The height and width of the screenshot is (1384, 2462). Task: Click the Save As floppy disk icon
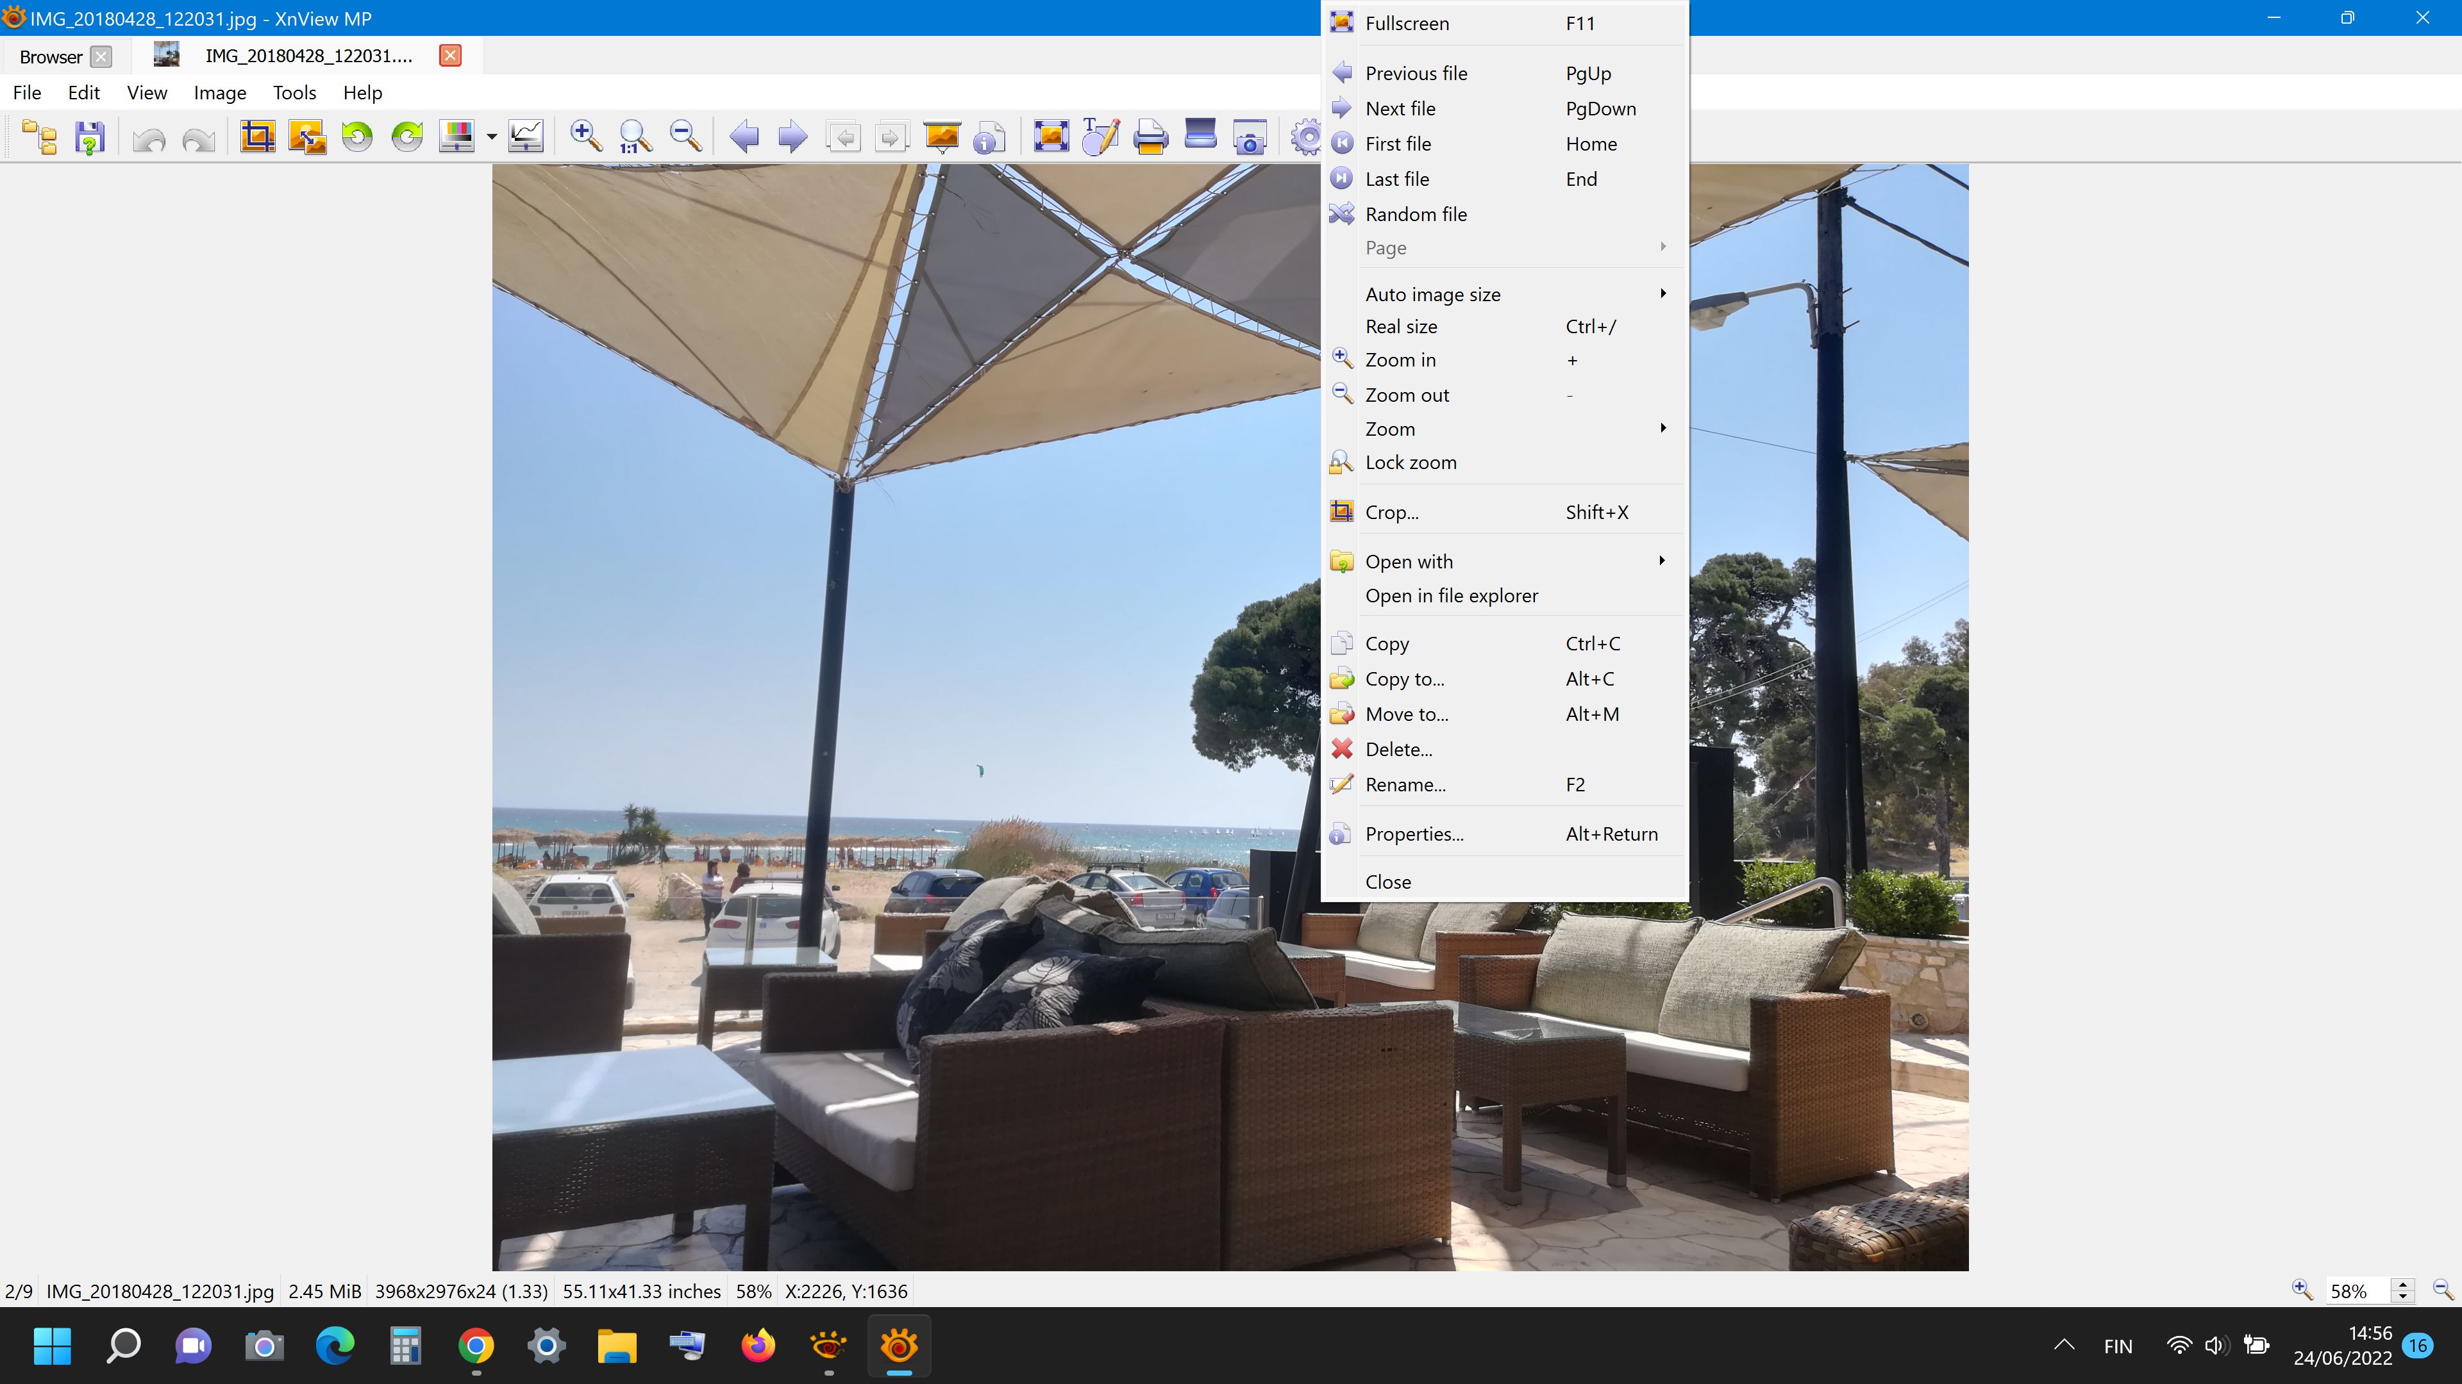90,138
